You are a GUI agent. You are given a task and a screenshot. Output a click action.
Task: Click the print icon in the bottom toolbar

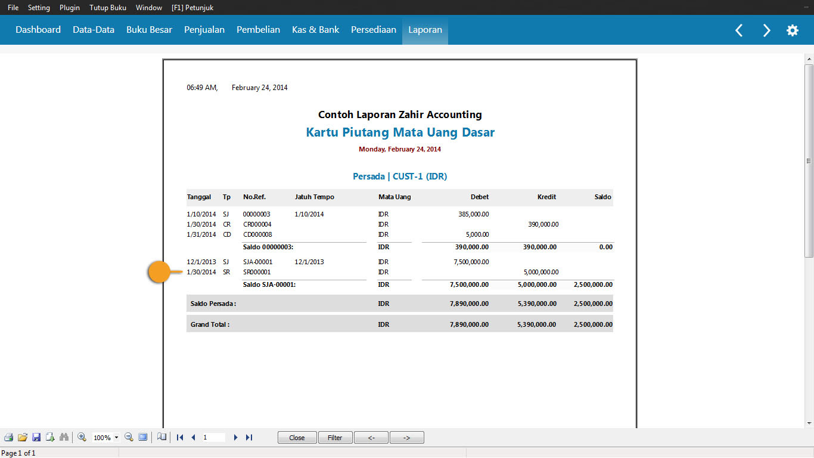(8, 437)
